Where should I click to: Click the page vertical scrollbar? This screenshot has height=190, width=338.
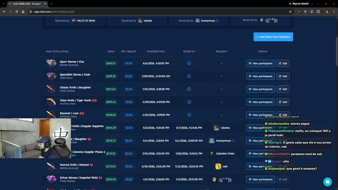(x=336, y=52)
